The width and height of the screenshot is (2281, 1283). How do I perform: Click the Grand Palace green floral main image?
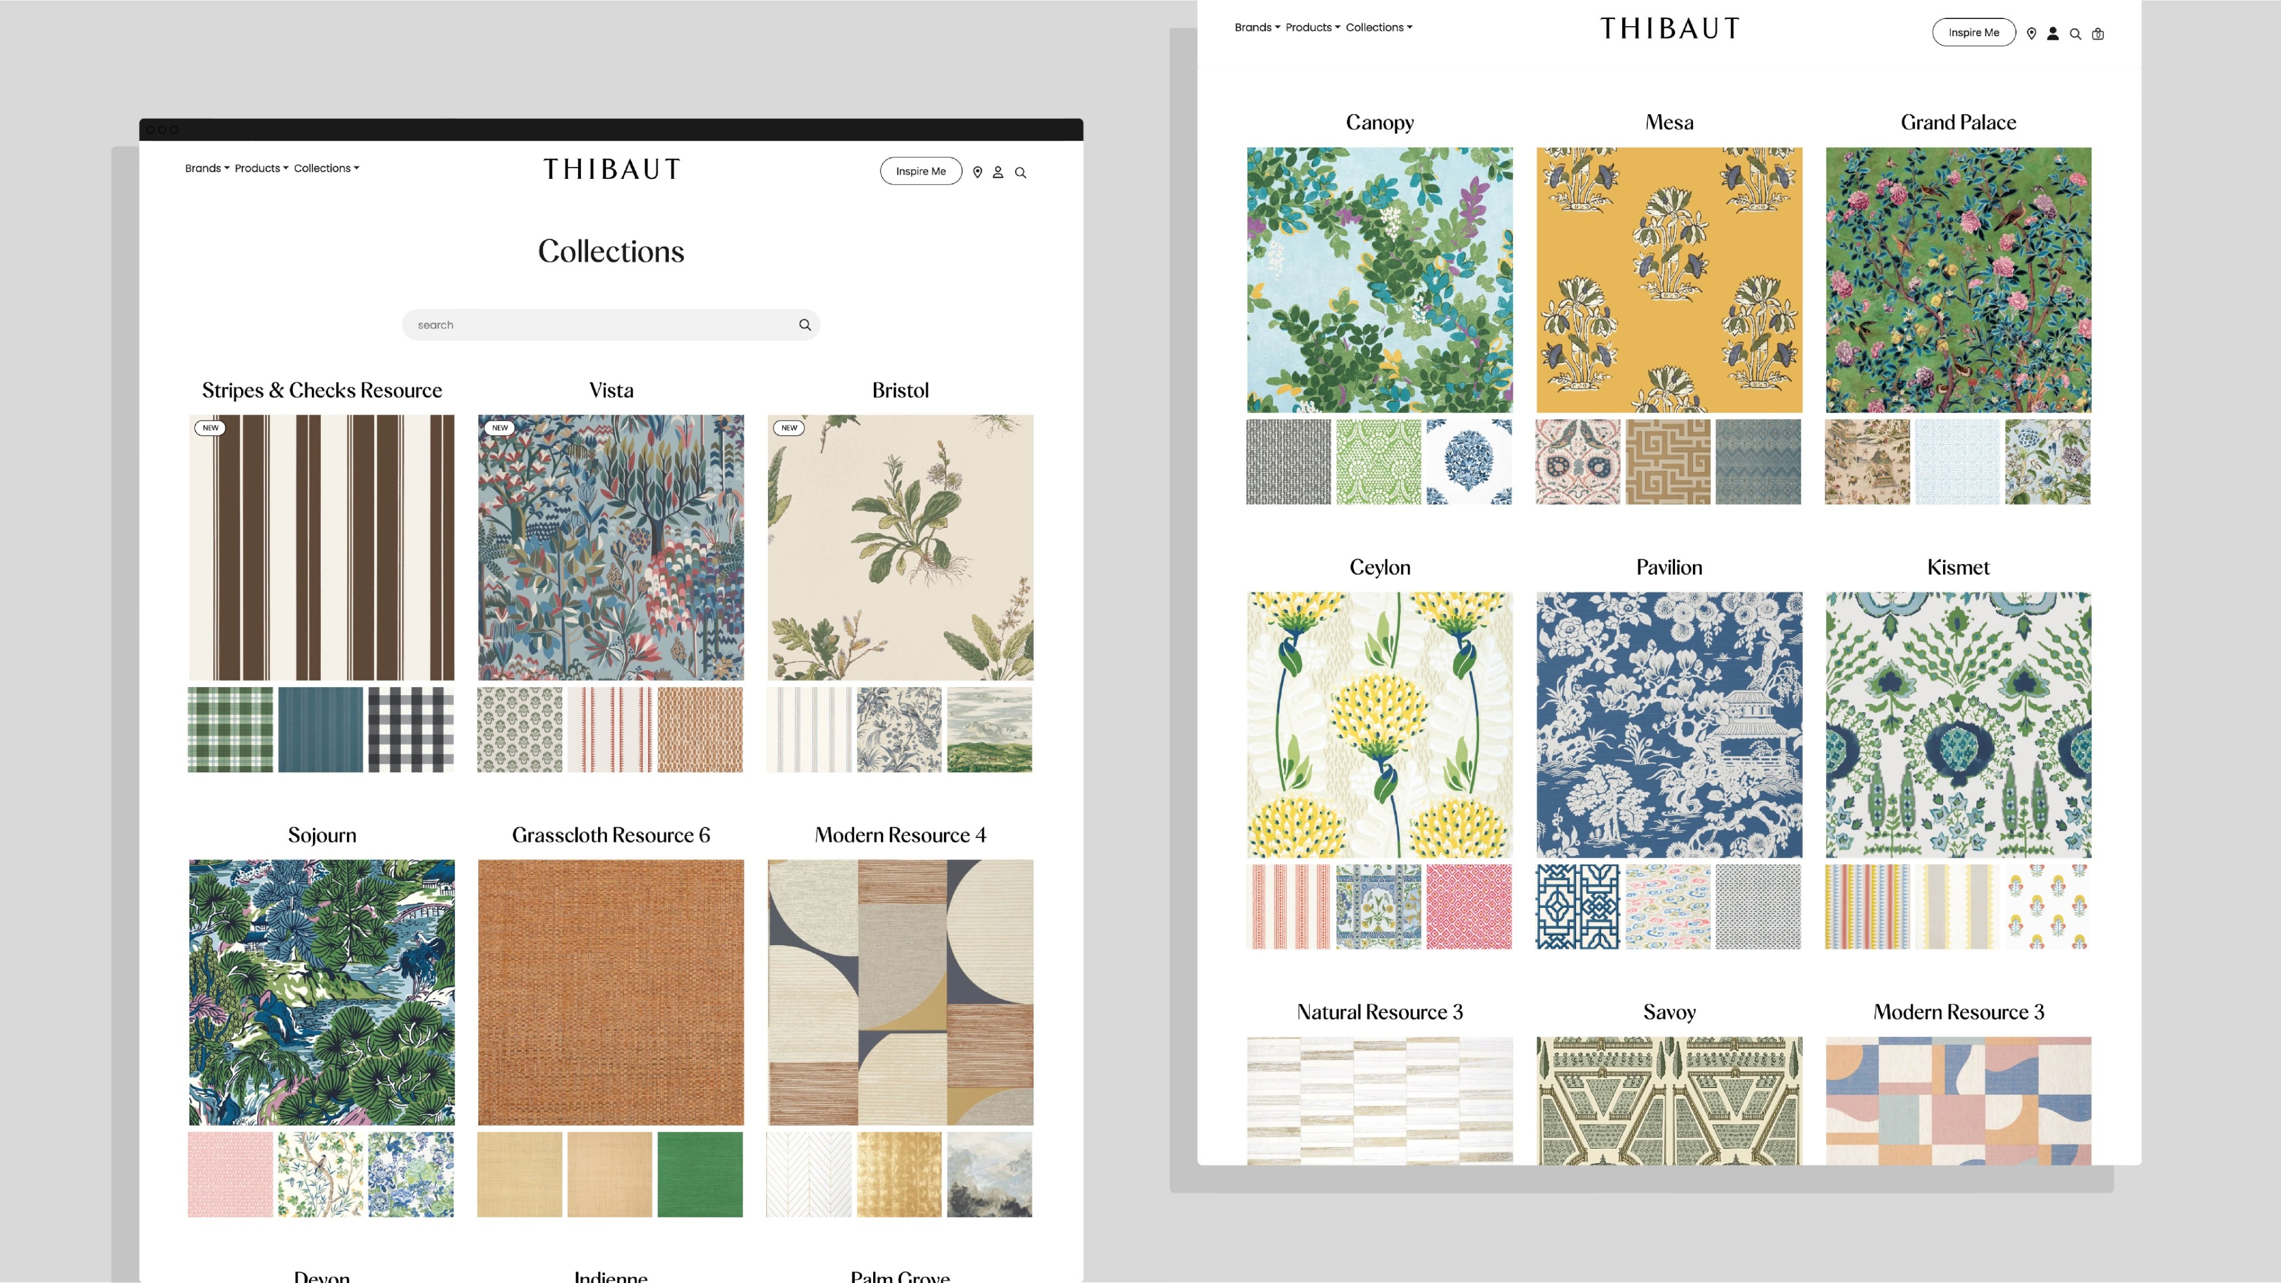click(x=1958, y=280)
